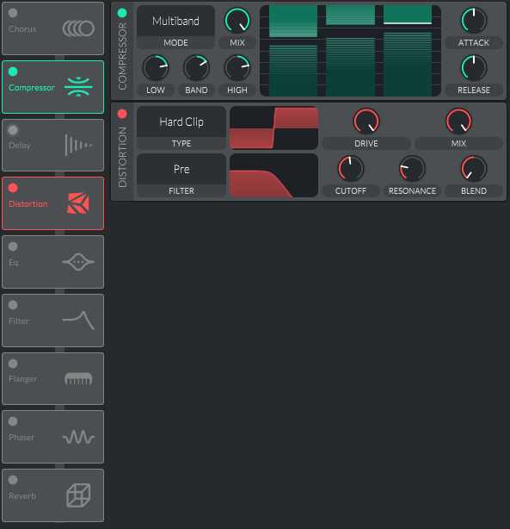Open the Hard Clip type selector
The image size is (510, 529).
[x=181, y=121]
